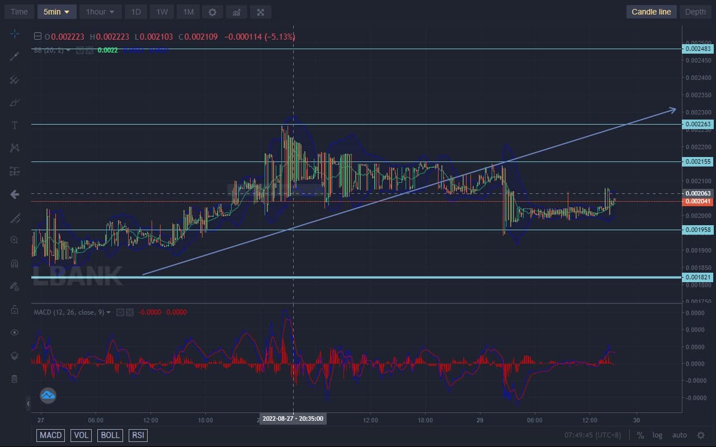Click the back arrow icon in sidebar
The width and height of the screenshot is (716, 447).
click(15, 194)
